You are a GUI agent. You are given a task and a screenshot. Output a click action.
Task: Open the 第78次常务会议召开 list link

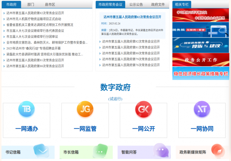tap(131, 65)
